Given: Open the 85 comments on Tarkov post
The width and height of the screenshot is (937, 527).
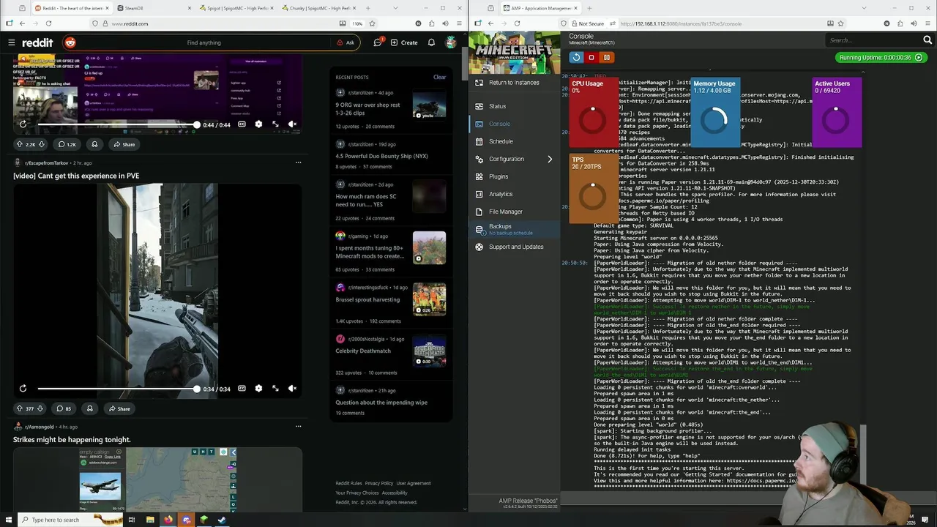Looking at the screenshot, I should [64, 408].
